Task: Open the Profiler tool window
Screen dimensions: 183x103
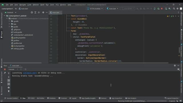Action: pyautogui.click(x=41, y=98)
